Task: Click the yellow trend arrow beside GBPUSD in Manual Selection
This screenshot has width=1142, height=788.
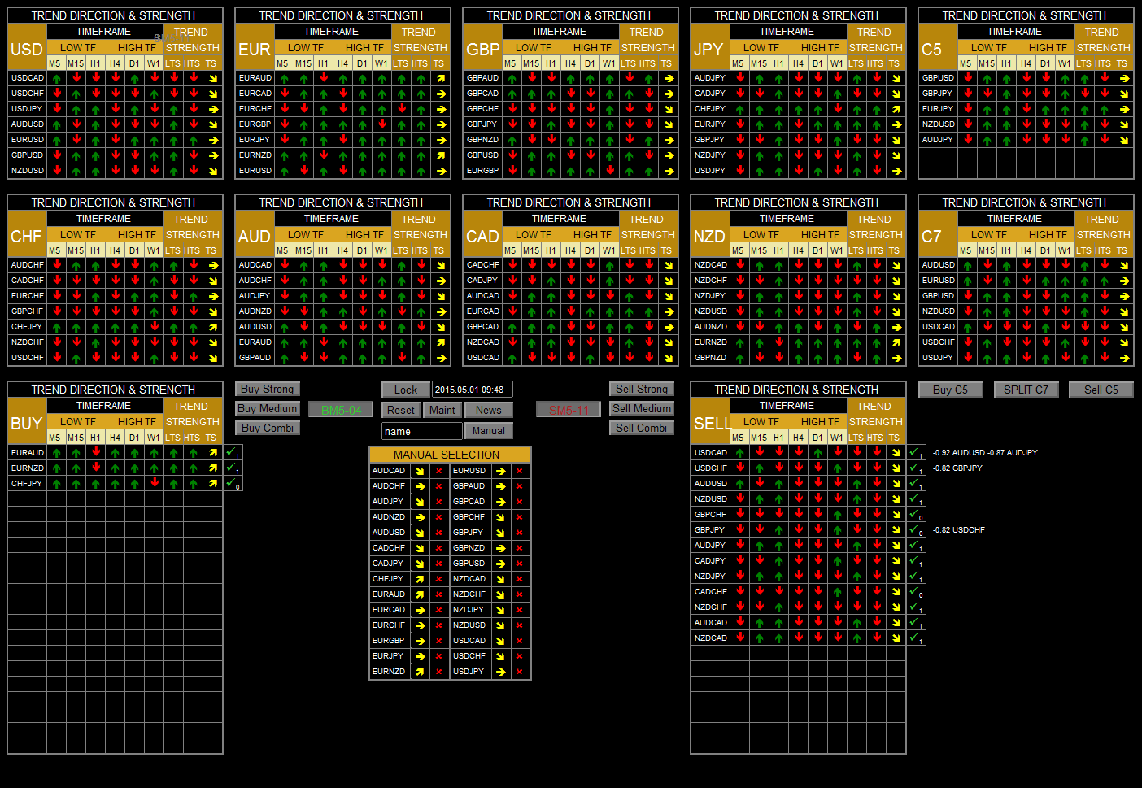Action: click(x=500, y=564)
